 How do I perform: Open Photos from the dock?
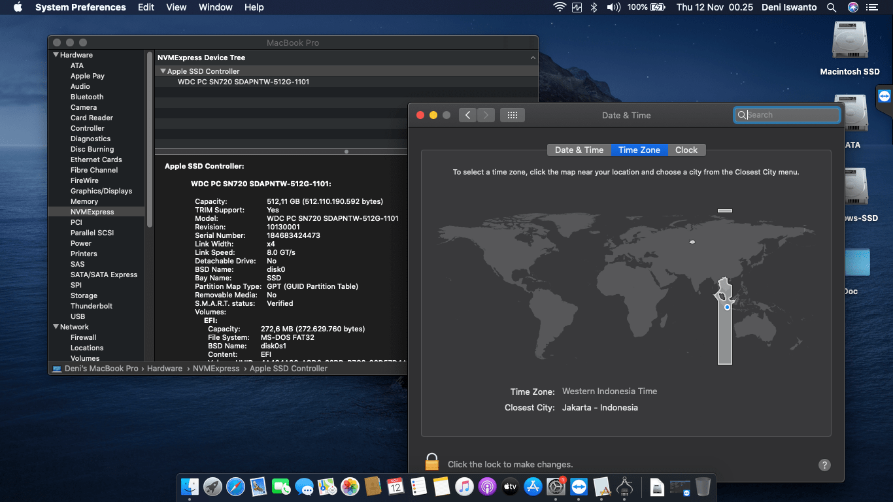coord(350,486)
